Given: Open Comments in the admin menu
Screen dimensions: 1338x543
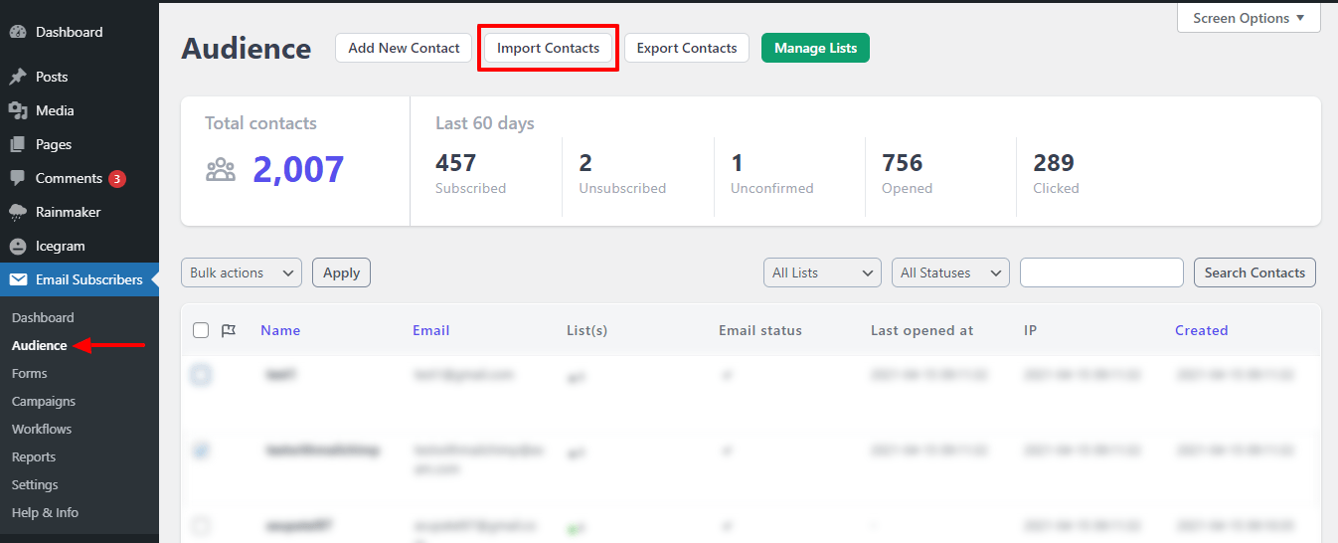Looking at the screenshot, I should (x=69, y=178).
